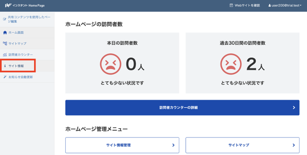Click the chart icon for 訪問者カウンター

tap(5, 55)
